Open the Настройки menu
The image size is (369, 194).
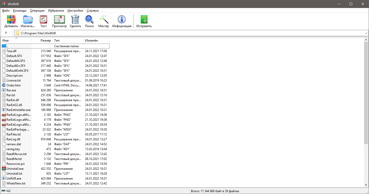(75, 11)
